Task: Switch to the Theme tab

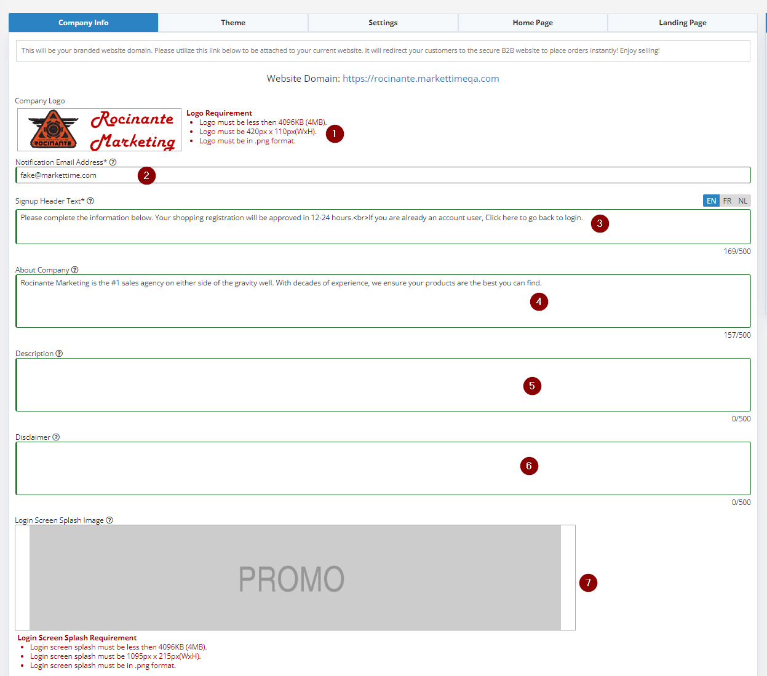Action: click(233, 22)
